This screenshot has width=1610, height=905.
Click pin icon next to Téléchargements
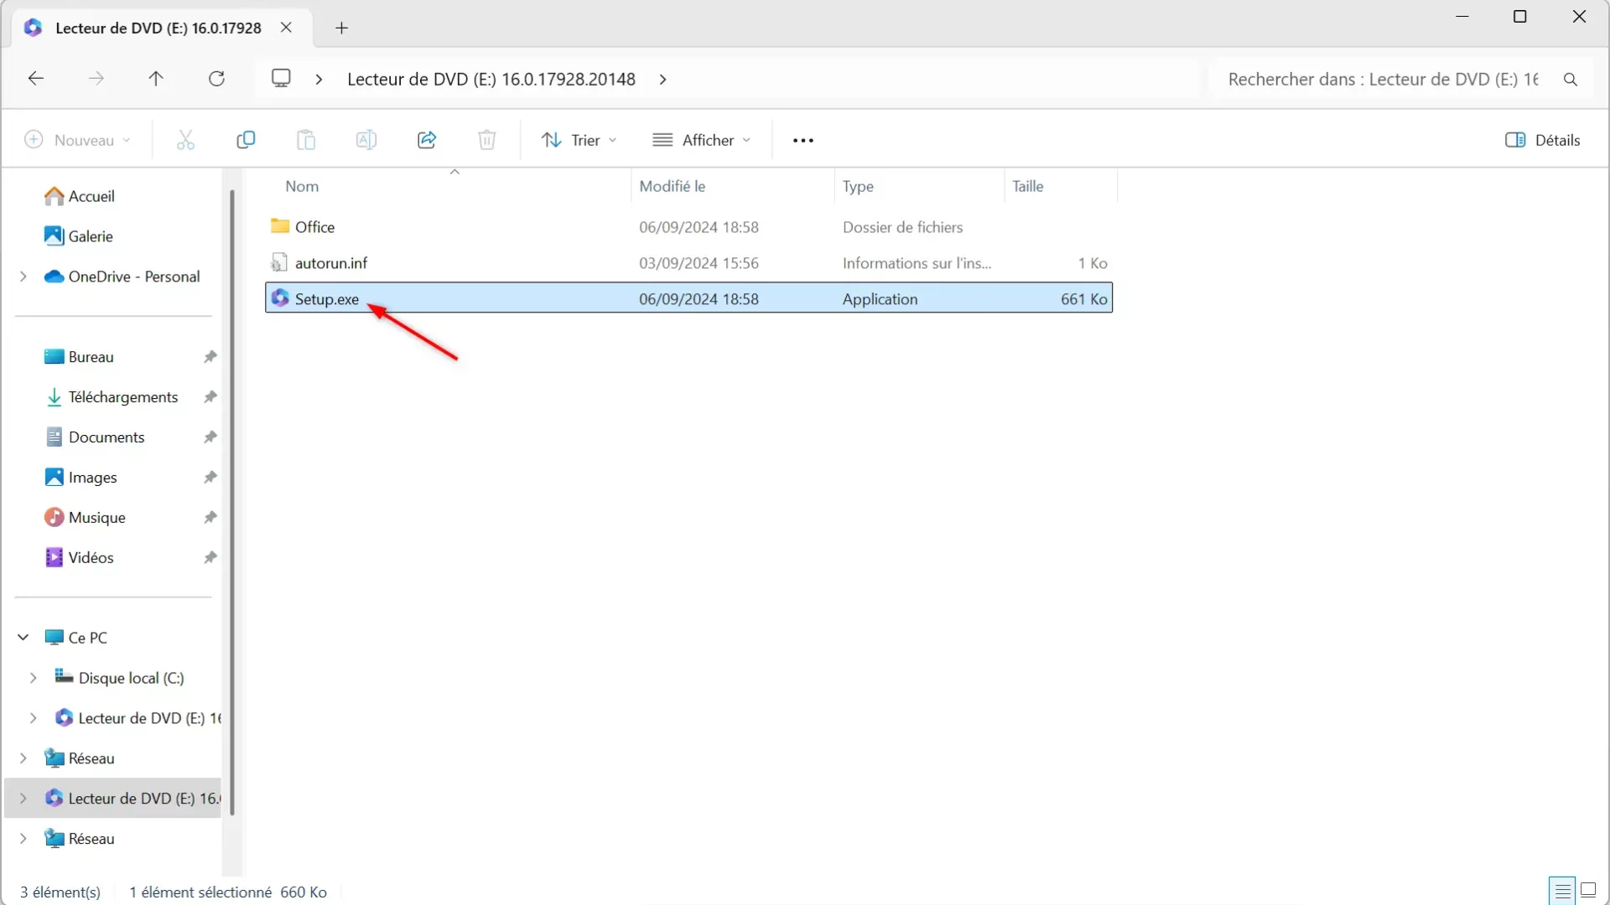pyautogui.click(x=210, y=397)
